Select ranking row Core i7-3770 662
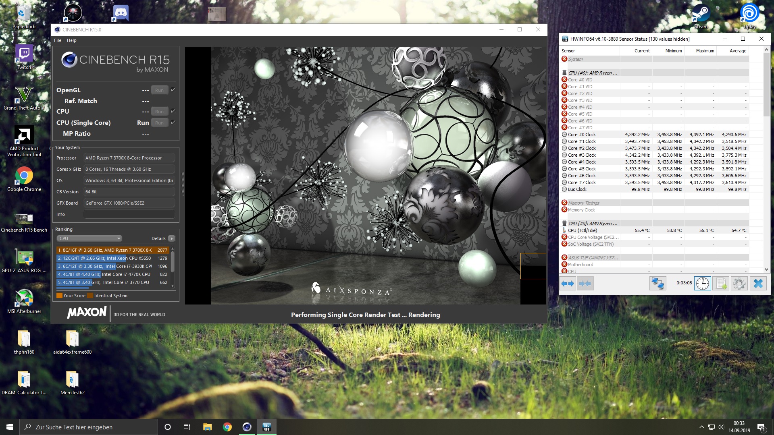 coord(112,282)
